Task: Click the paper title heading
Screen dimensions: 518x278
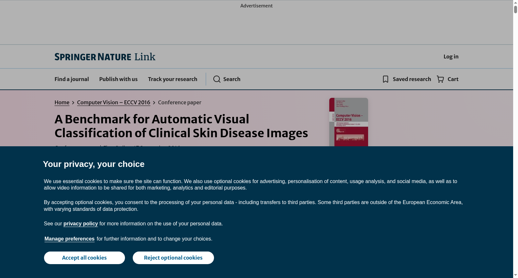Action: click(181, 126)
